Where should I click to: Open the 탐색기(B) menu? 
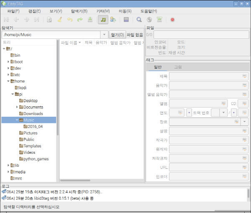[79, 11]
